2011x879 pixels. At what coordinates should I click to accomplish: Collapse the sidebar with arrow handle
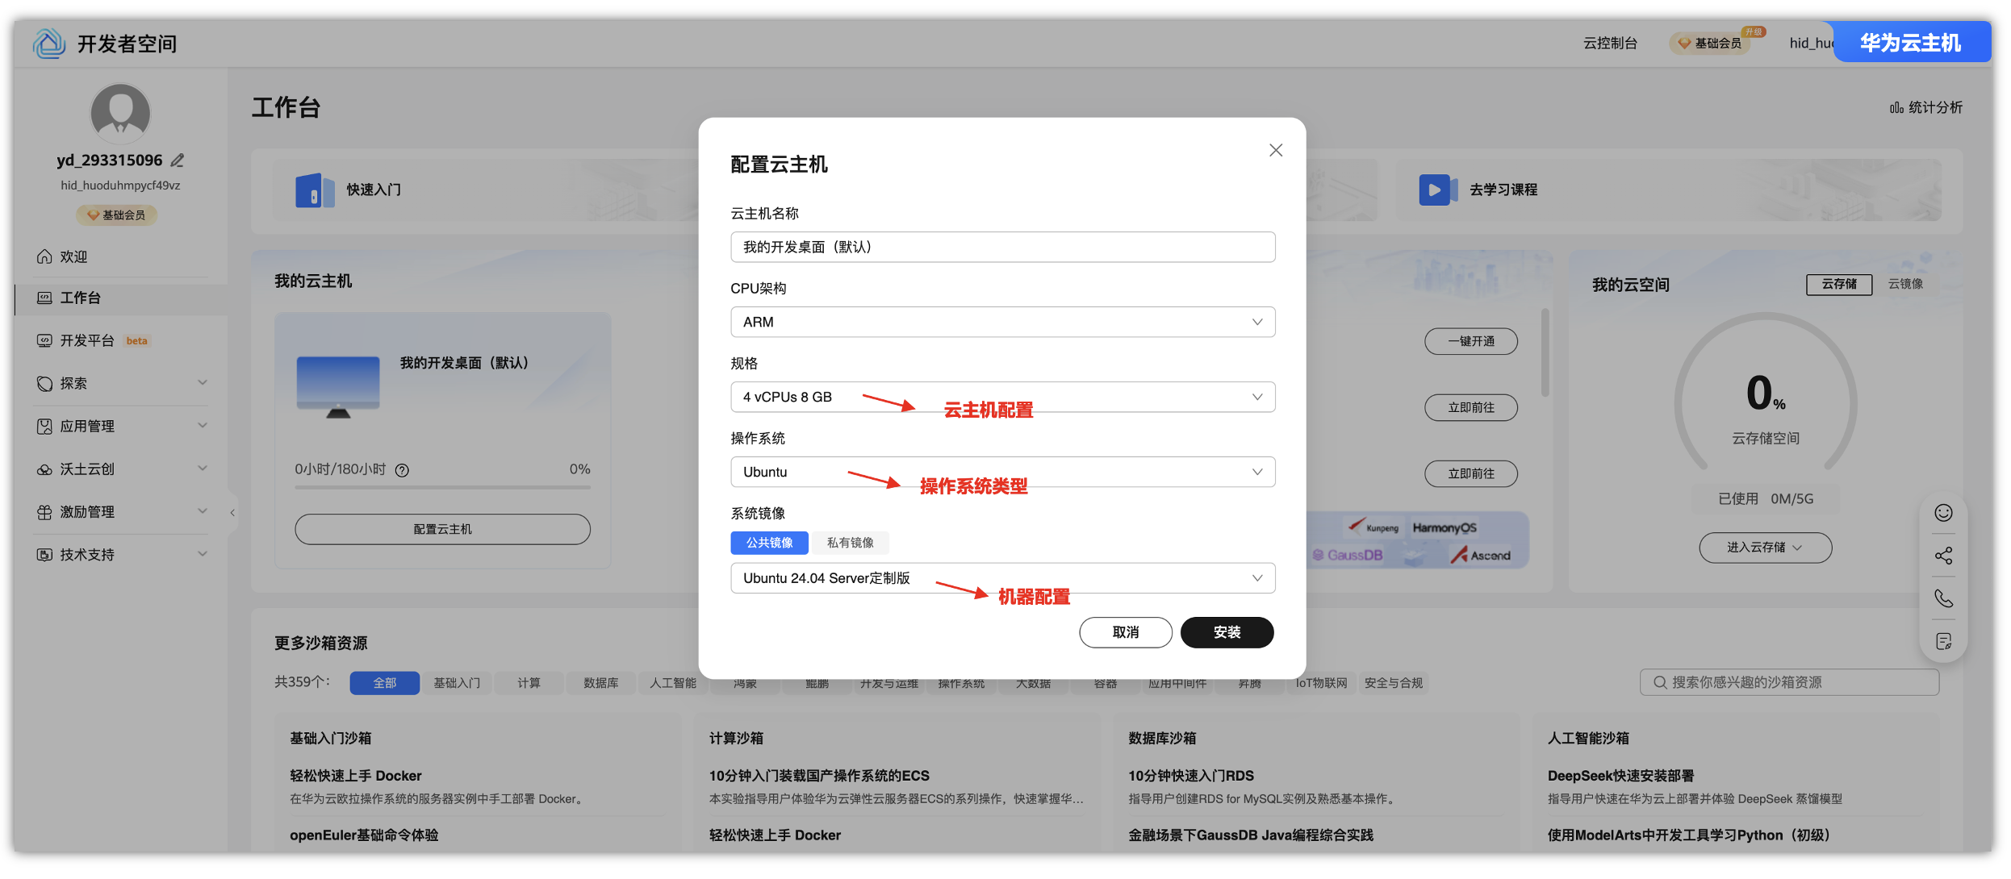pyautogui.click(x=232, y=512)
